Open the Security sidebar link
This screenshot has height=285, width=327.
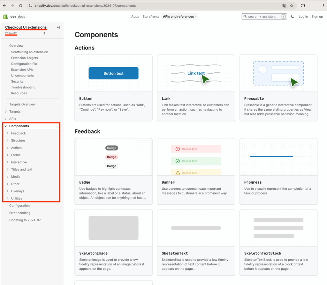(x=17, y=81)
